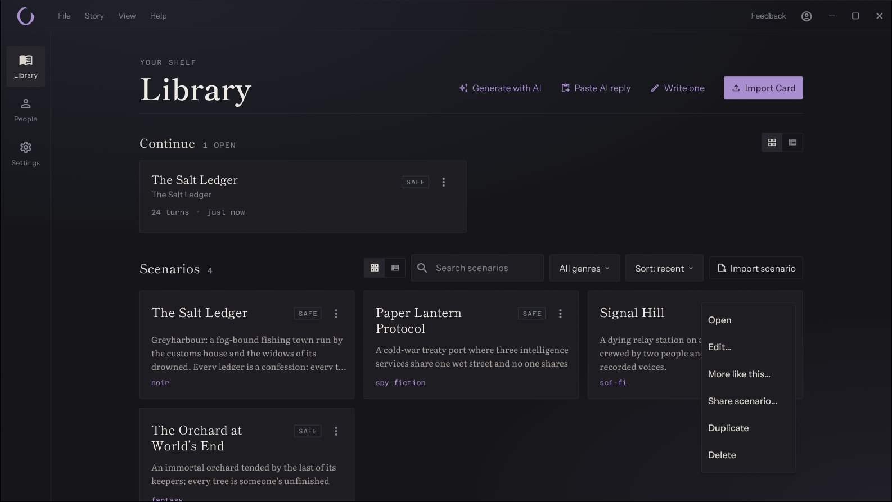Choose Open in the context menu
This screenshot has height=502, width=892.
tap(749, 320)
